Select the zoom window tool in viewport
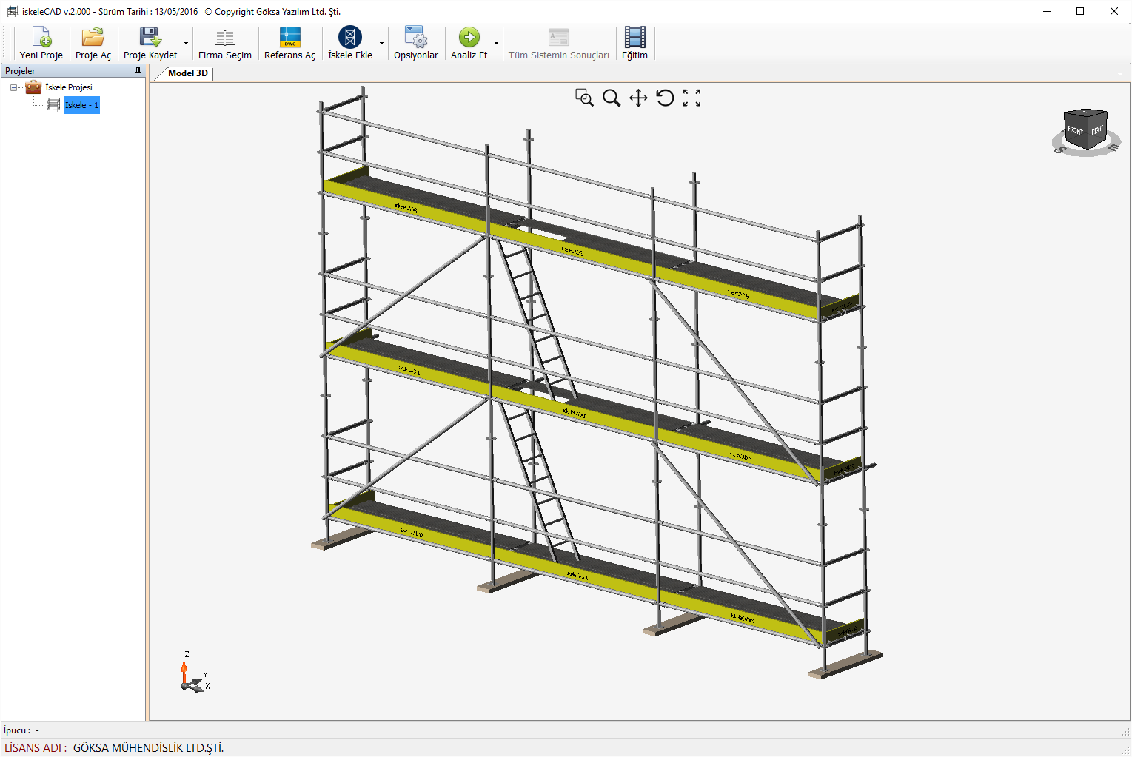 584,98
